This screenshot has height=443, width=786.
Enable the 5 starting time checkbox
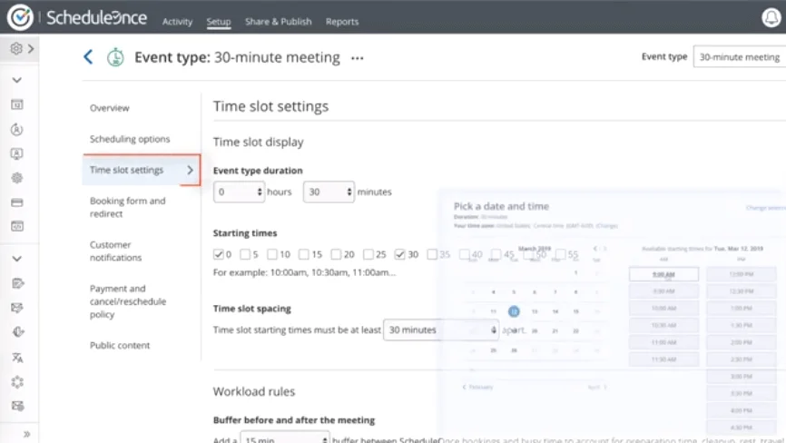[x=245, y=254]
